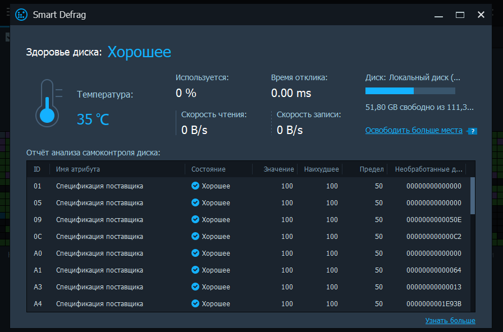Viewport: 503px width, 332px height.
Task: Click the '51,80 GB свободно из 111,3...' text
Action: [419, 107]
